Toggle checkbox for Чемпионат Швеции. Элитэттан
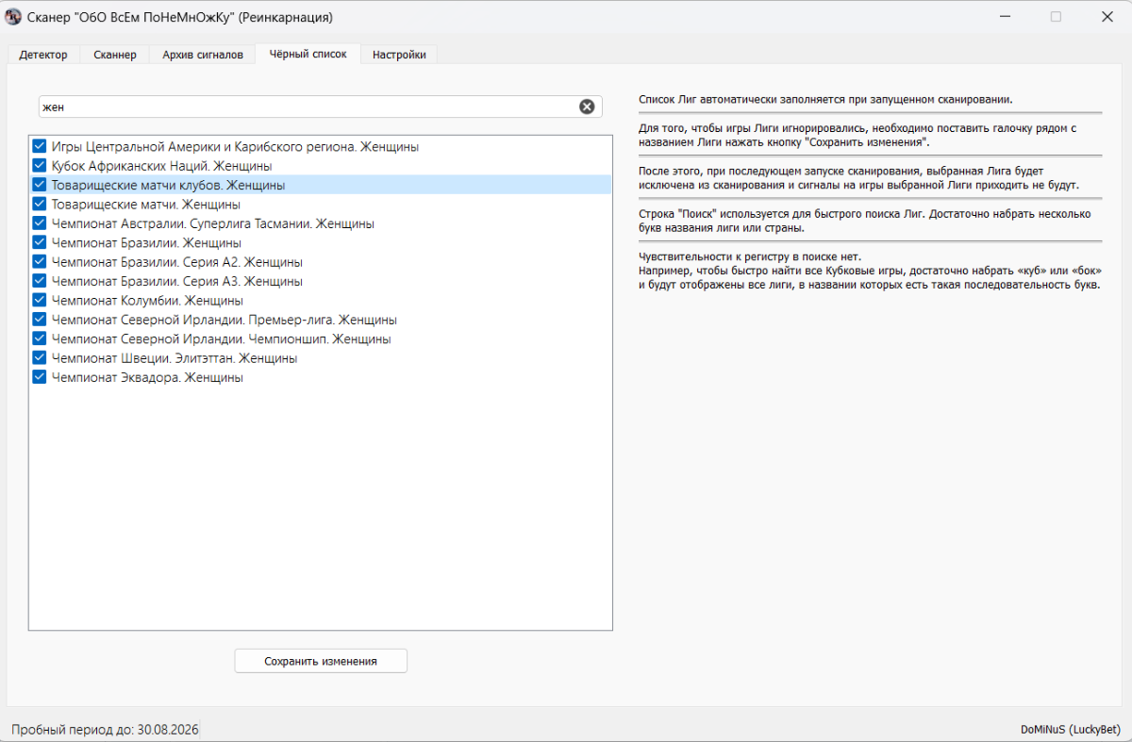The height and width of the screenshot is (742, 1132). tap(40, 358)
